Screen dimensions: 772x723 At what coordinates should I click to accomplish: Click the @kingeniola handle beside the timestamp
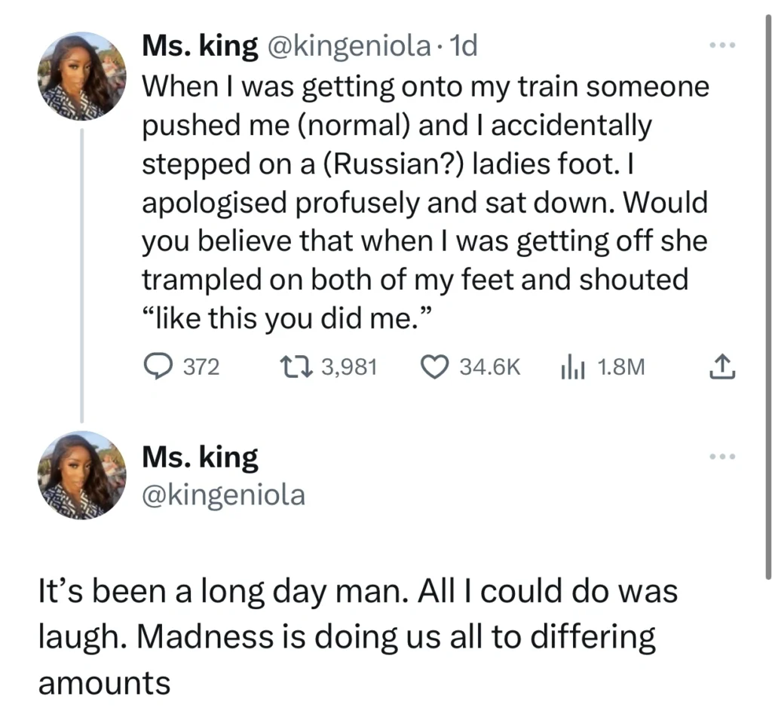click(x=346, y=47)
